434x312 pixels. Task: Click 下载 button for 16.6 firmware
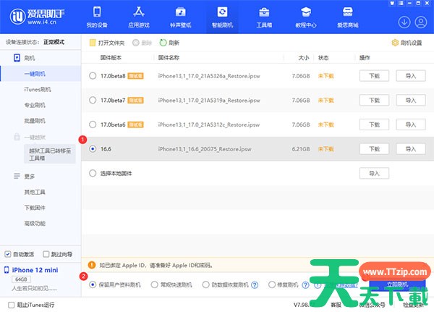(x=374, y=149)
